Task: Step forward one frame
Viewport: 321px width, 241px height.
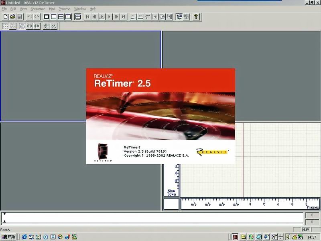Action: click(x=116, y=16)
